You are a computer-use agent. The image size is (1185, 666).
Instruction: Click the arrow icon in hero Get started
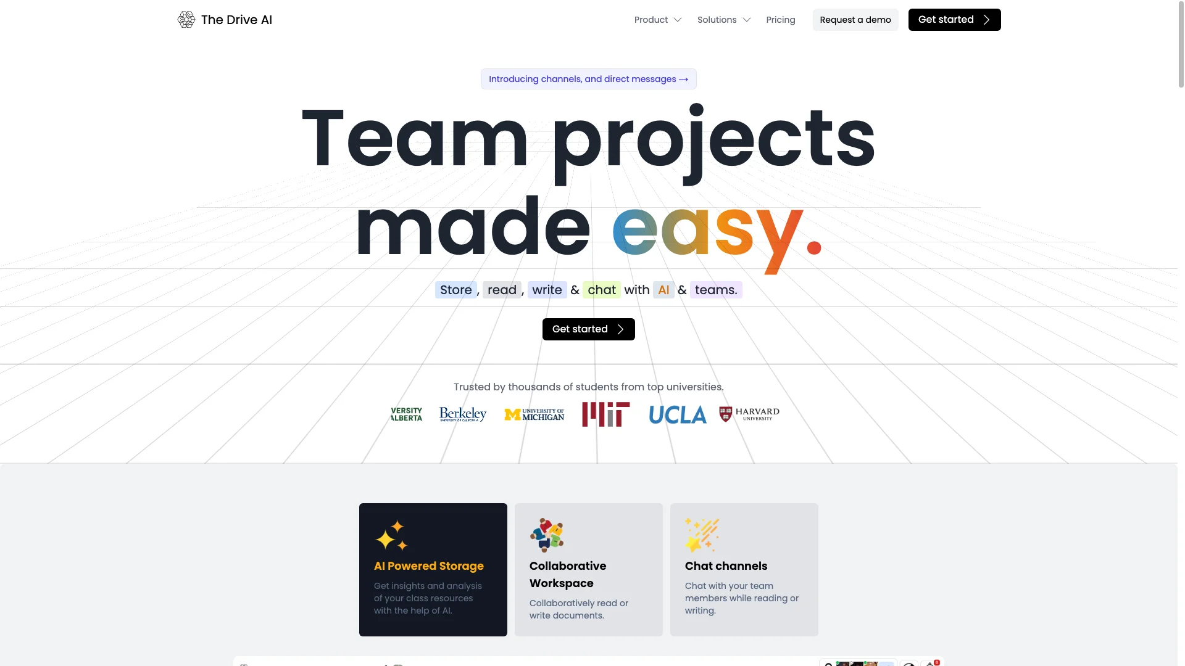[x=621, y=329]
